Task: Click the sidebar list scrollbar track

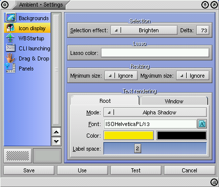Action: click(56, 70)
